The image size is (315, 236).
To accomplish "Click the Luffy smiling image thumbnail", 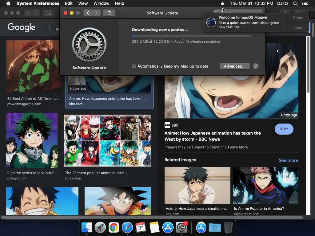I will (x=42, y=201).
